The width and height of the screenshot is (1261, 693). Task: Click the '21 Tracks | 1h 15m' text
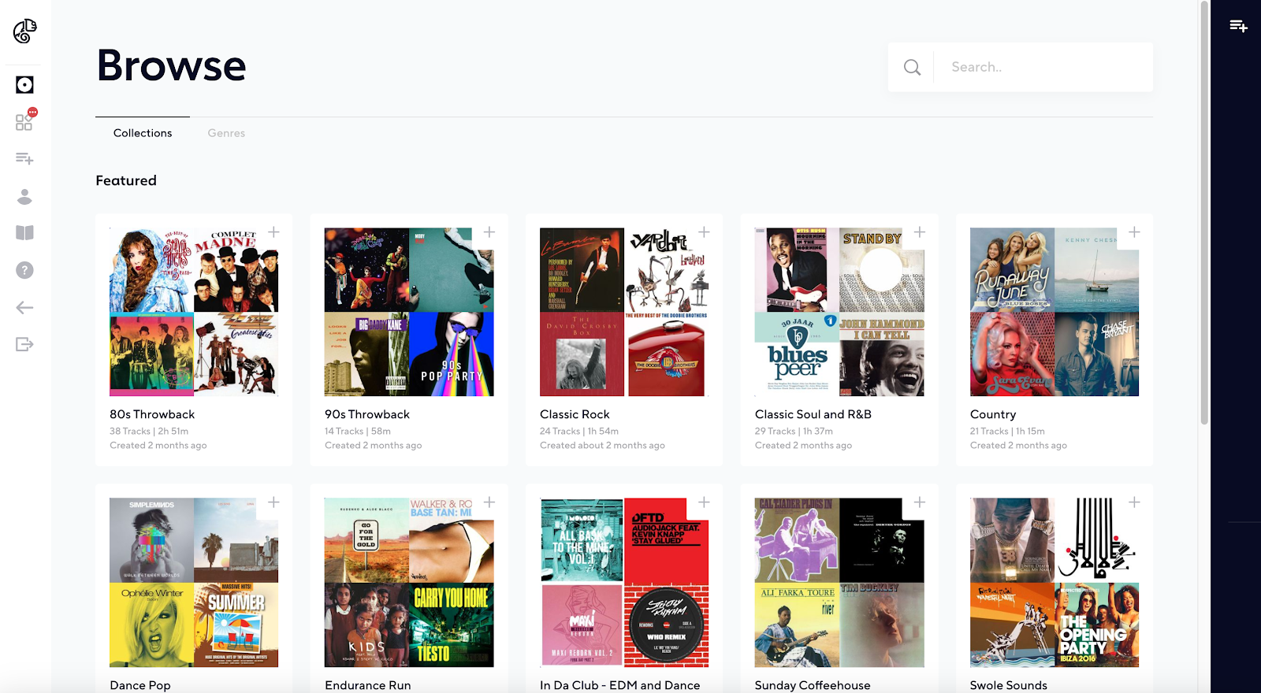pyautogui.click(x=1007, y=432)
